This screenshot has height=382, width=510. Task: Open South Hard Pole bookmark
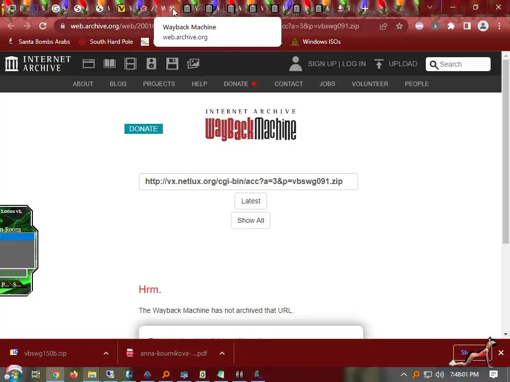107,42
